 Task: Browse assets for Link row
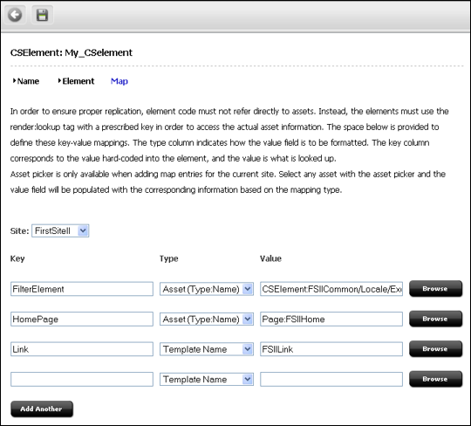[x=435, y=348]
